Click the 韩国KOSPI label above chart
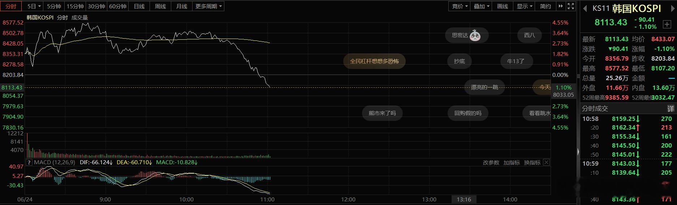Screen dimensions: 677x205 pyautogui.click(x=40, y=18)
